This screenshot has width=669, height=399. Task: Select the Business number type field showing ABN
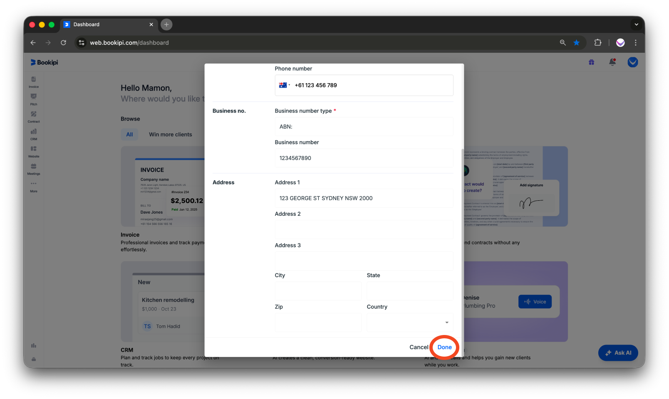[x=364, y=126]
